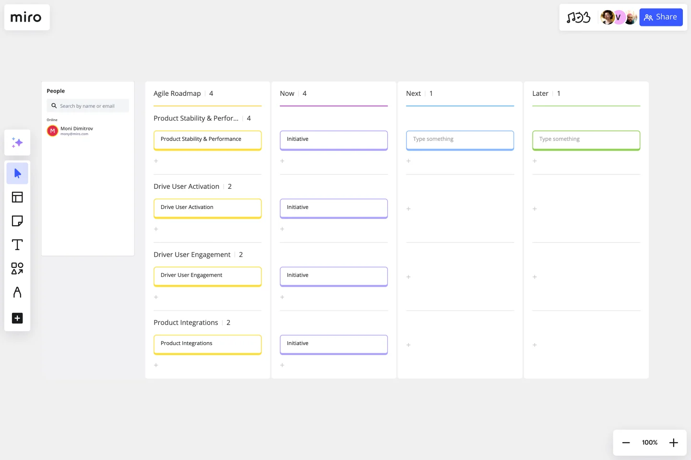Viewport: 691px width, 460px height.
Task: Click the Agile Roadmap column title
Action: click(177, 93)
